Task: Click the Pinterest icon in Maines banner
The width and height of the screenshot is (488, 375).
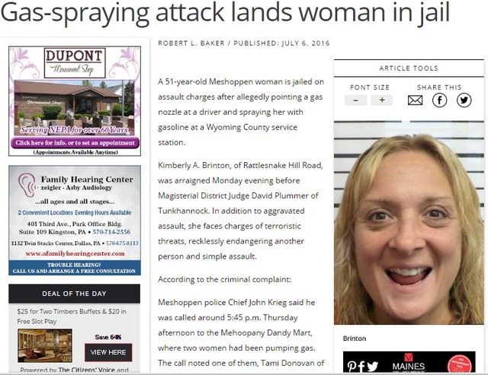Action: 352,367
